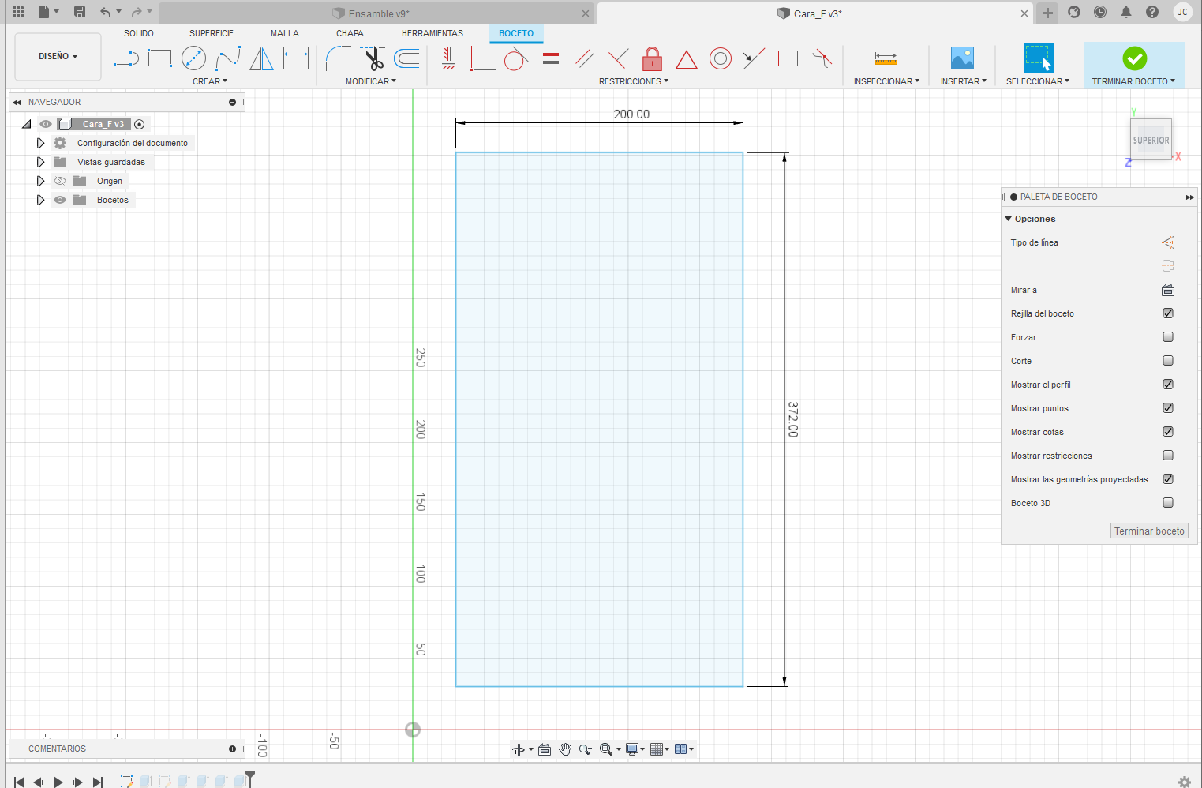Viewport: 1202px width, 788px height.
Task: Switch to the SOLIDO tab
Action: point(139,33)
